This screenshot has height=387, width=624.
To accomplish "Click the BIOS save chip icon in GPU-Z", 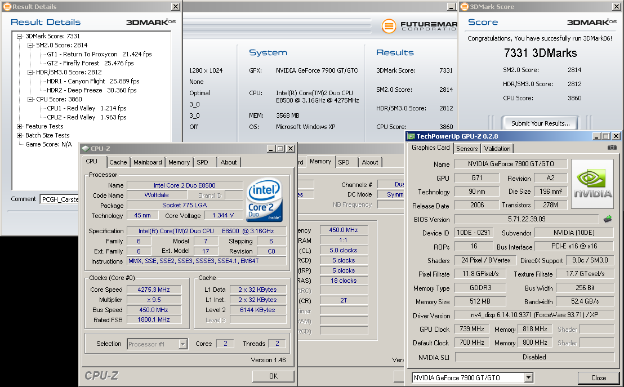I will click(607, 219).
